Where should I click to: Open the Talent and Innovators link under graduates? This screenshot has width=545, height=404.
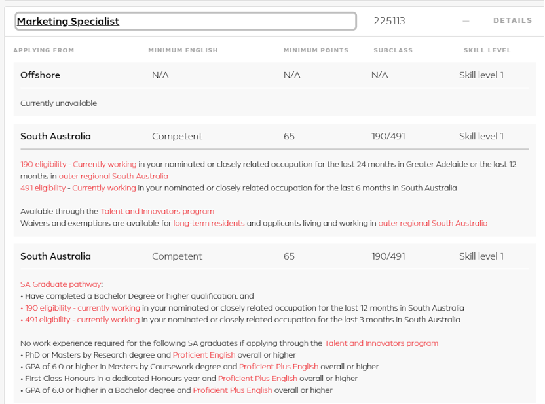(x=381, y=343)
